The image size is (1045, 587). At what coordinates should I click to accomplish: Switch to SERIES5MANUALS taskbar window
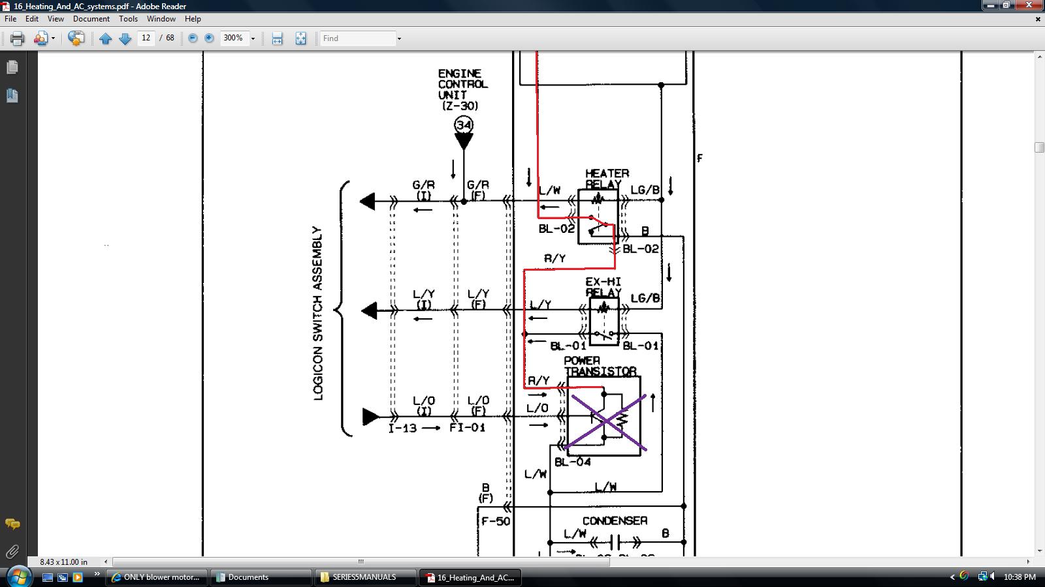coord(364,577)
